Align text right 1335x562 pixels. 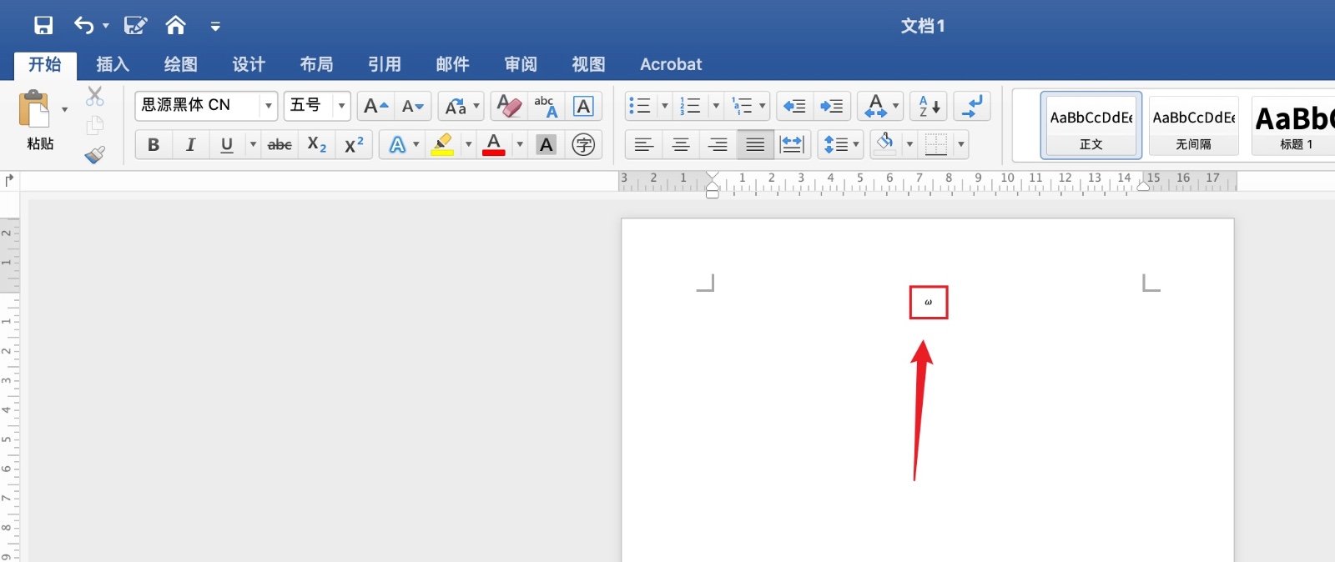718,144
